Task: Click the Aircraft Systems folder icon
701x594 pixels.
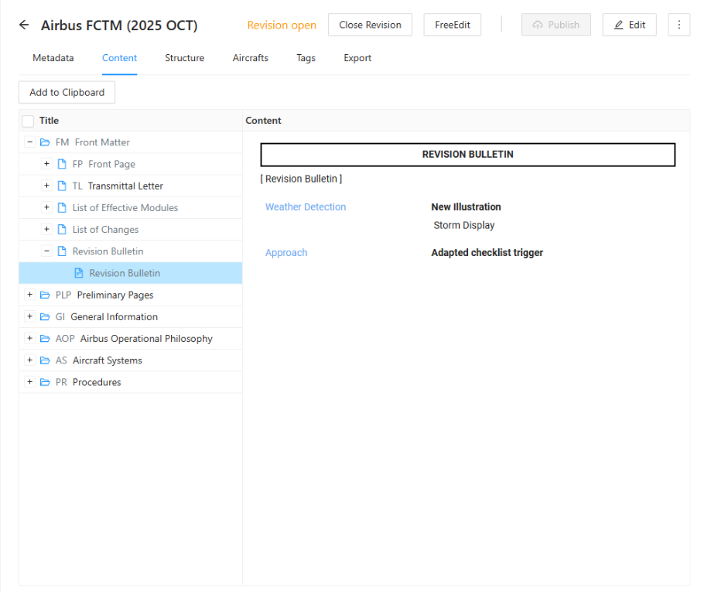Action: coord(45,360)
